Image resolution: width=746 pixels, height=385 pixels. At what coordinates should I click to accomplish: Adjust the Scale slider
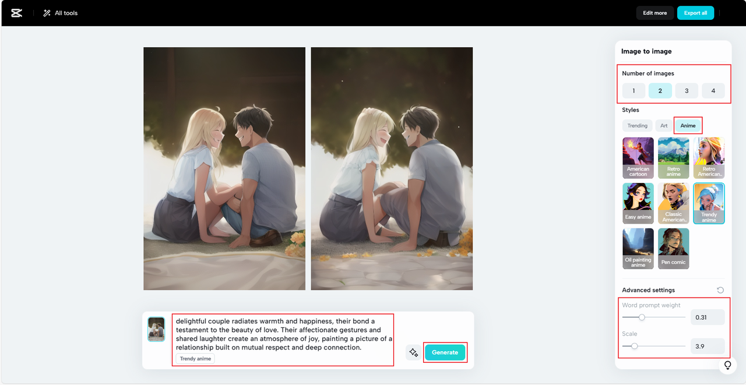[634, 346]
